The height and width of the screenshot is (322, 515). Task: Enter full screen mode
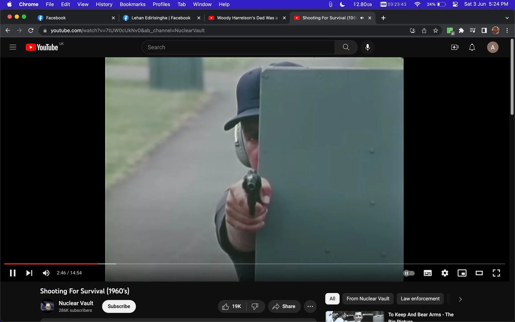pos(496,273)
